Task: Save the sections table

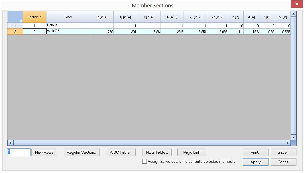Action: pos(283,152)
